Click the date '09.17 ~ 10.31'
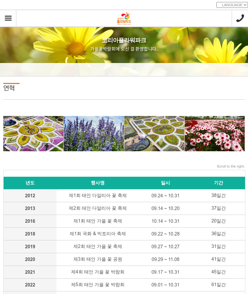Viewport: 248px width, 294px height. (x=165, y=272)
